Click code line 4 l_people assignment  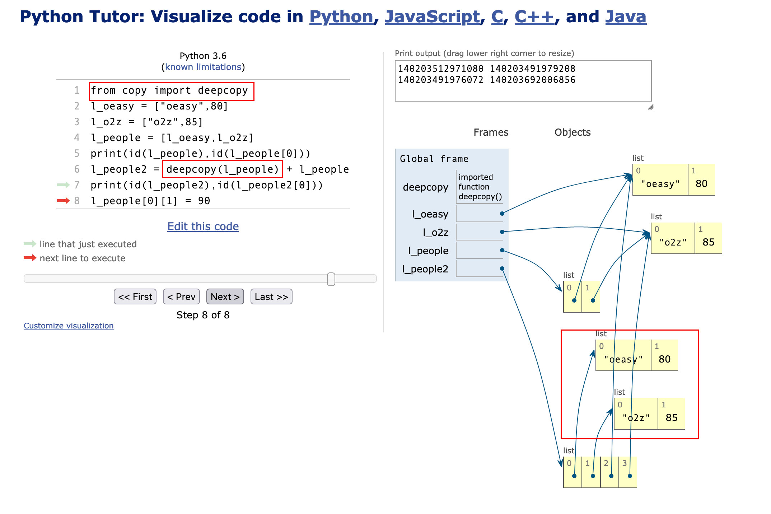(x=172, y=138)
